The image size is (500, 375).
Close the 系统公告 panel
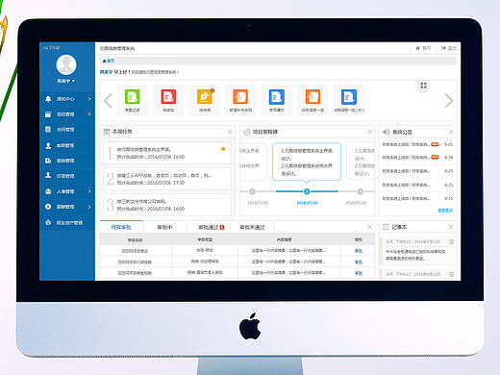click(x=451, y=132)
